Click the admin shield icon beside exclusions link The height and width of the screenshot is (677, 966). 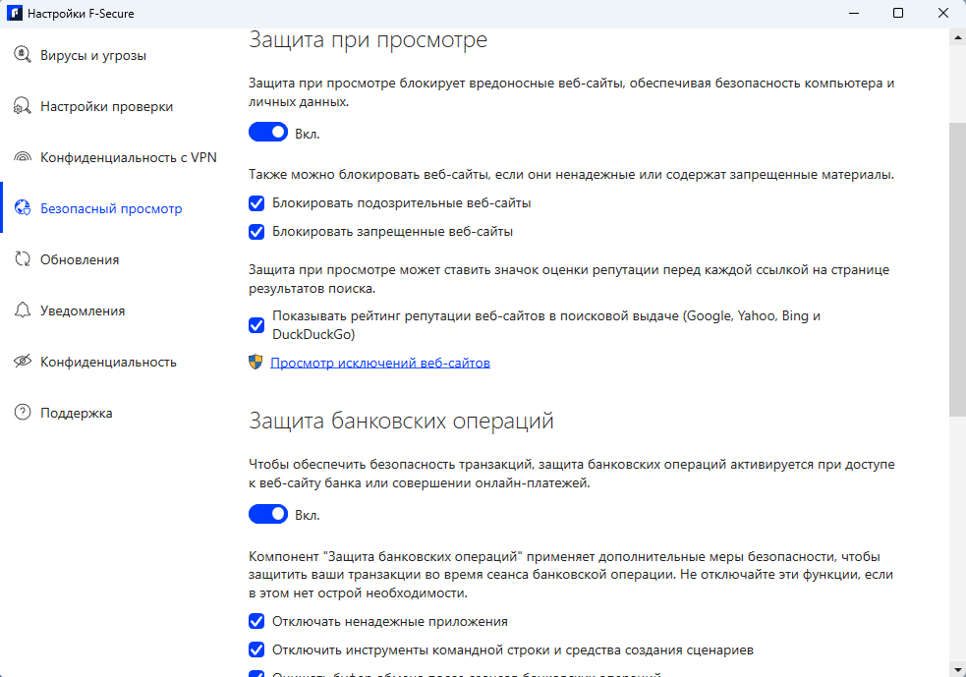(256, 363)
